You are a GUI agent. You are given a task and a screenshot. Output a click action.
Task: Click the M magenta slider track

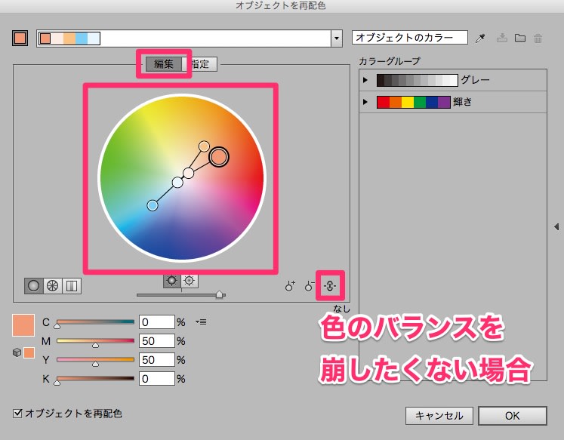(95, 341)
